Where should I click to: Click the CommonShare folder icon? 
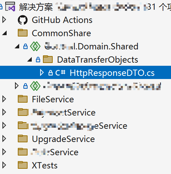click(x=23, y=33)
